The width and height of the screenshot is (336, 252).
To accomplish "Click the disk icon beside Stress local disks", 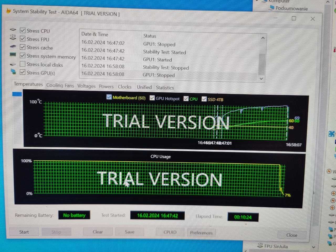I will click(x=13, y=64).
